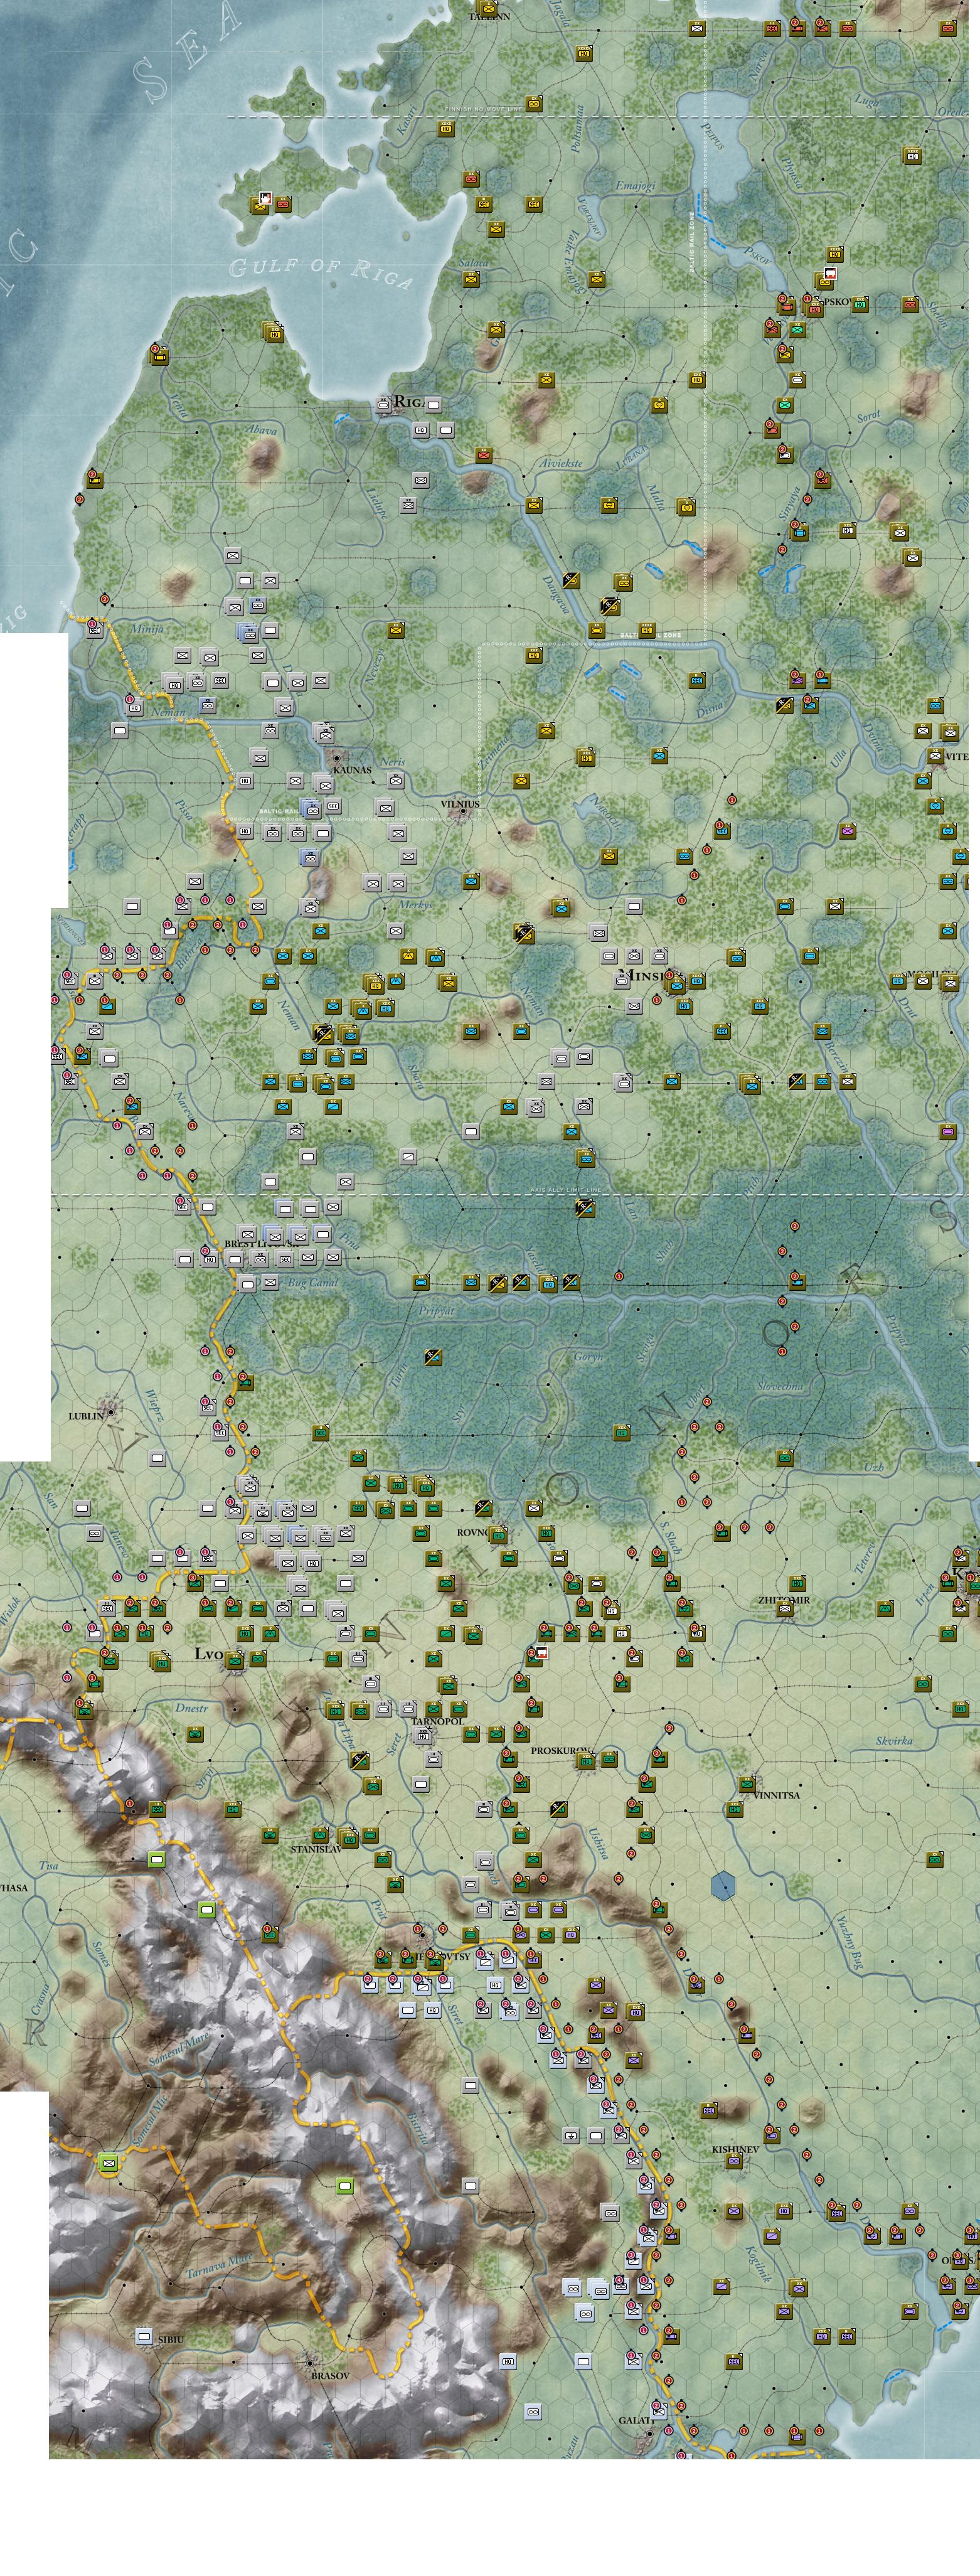980x2576 pixels.
Task: Select the Merkys river label
Action: [415, 904]
